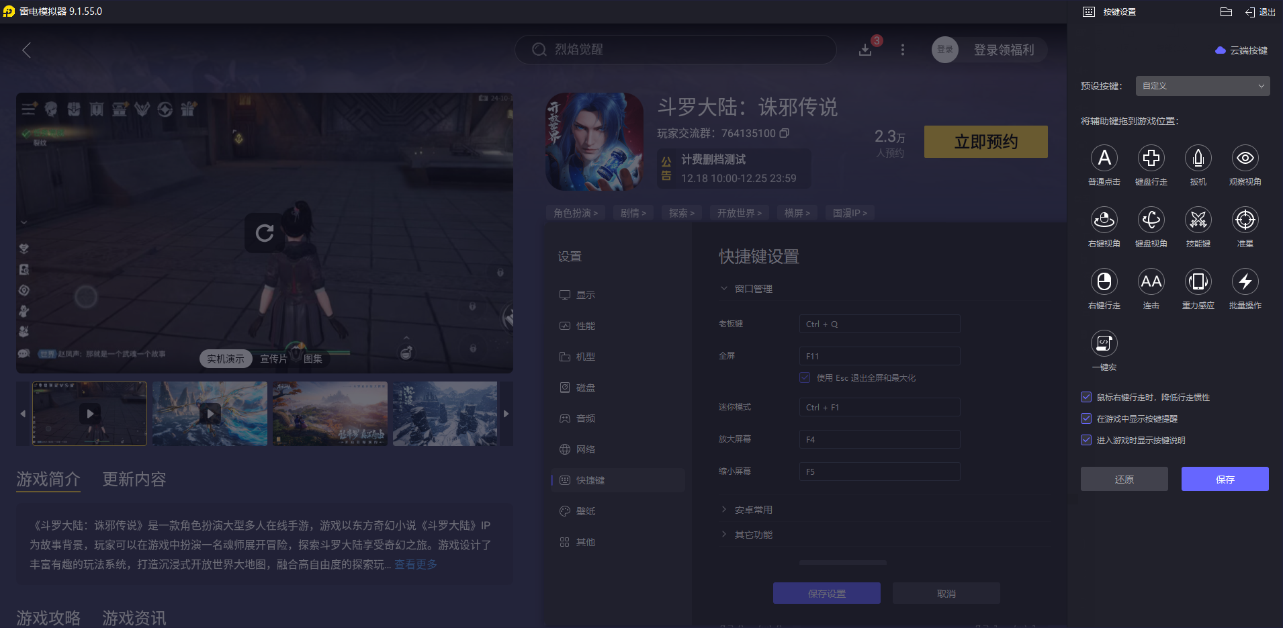This screenshot has width=1283, height=628.
Task: Select the 键盘行走 keyboard walk icon
Action: click(1151, 158)
